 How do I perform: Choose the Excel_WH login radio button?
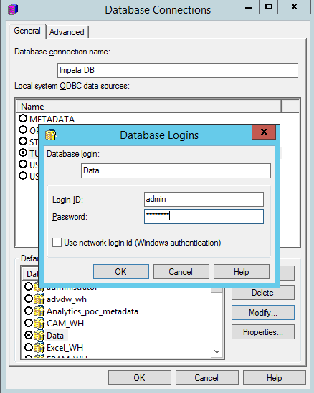29,347
